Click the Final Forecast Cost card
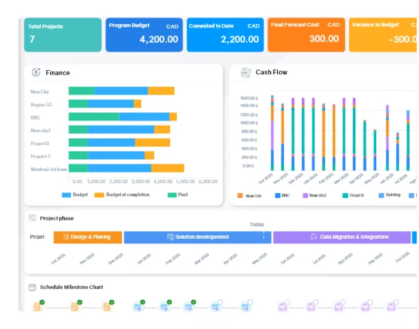419x329 pixels. (306, 34)
